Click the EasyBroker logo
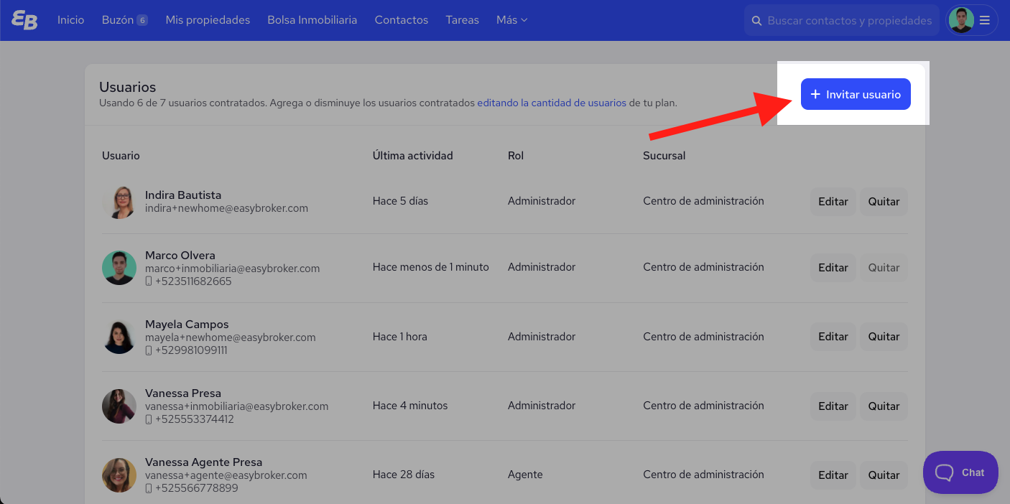This screenshot has height=504, width=1010. pos(24,20)
